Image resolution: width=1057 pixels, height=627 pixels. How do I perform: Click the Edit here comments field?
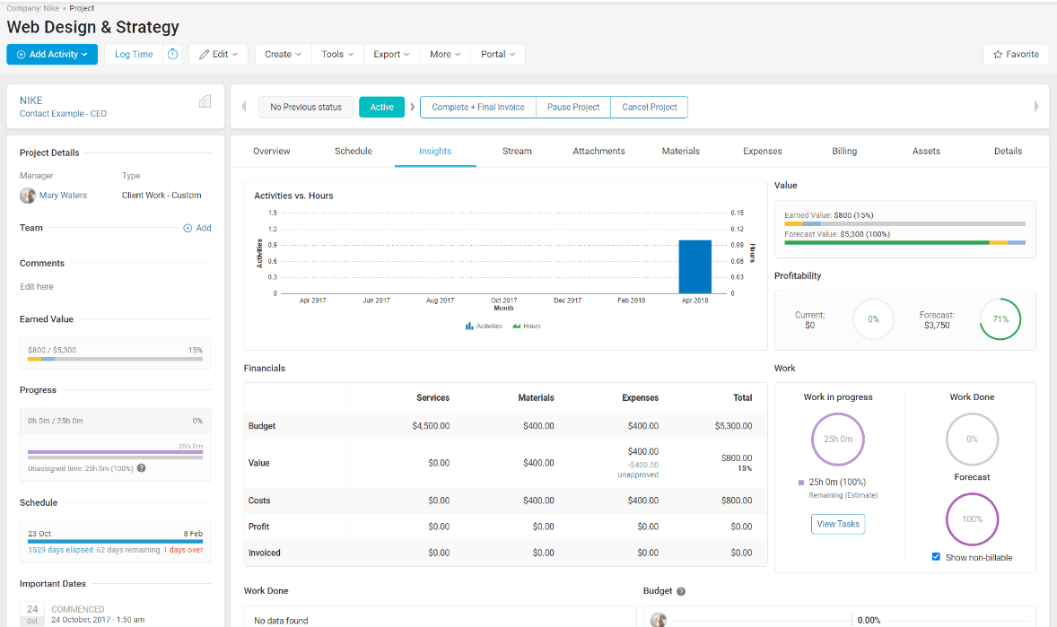(x=37, y=287)
